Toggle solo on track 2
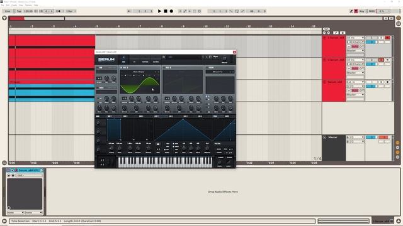Image resolution: width=403 pixels, height=226 pixels. (382, 60)
